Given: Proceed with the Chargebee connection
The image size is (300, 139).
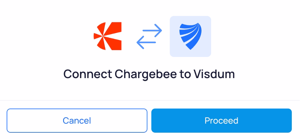Looking at the screenshot, I should [221, 120].
